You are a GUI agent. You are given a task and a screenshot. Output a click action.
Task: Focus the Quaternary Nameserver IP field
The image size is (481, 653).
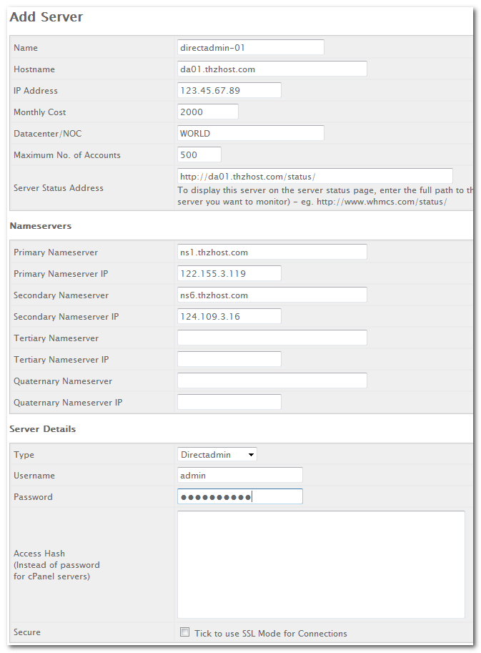click(x=229, y=402)
